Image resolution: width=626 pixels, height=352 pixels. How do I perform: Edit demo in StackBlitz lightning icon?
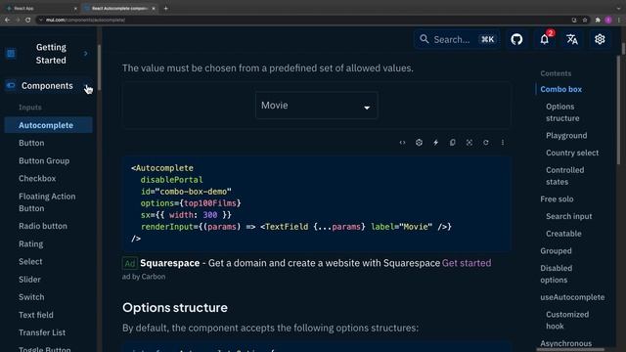click(x=435, y=143)
